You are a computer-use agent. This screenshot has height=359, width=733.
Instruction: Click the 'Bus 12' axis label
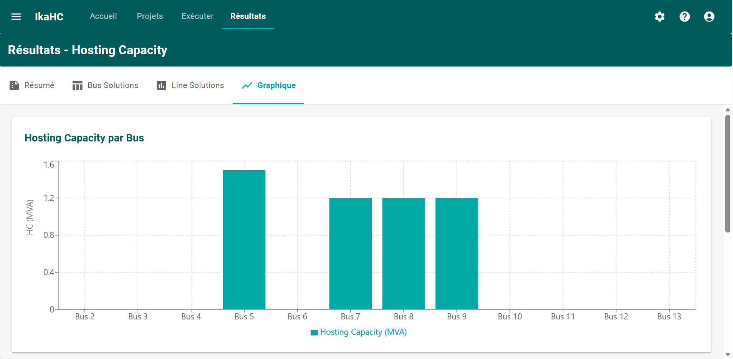point(616,317)
